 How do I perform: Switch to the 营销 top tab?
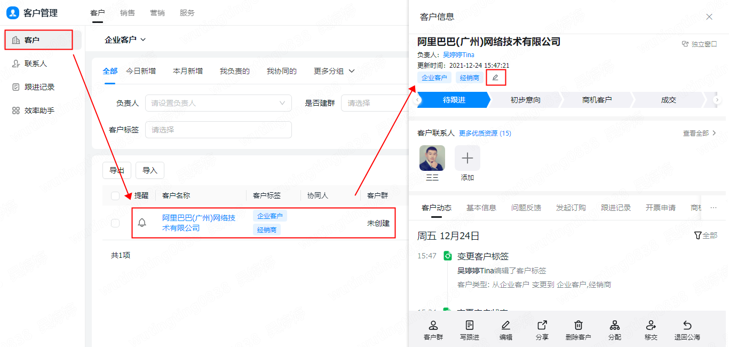(x=157, y=13)
